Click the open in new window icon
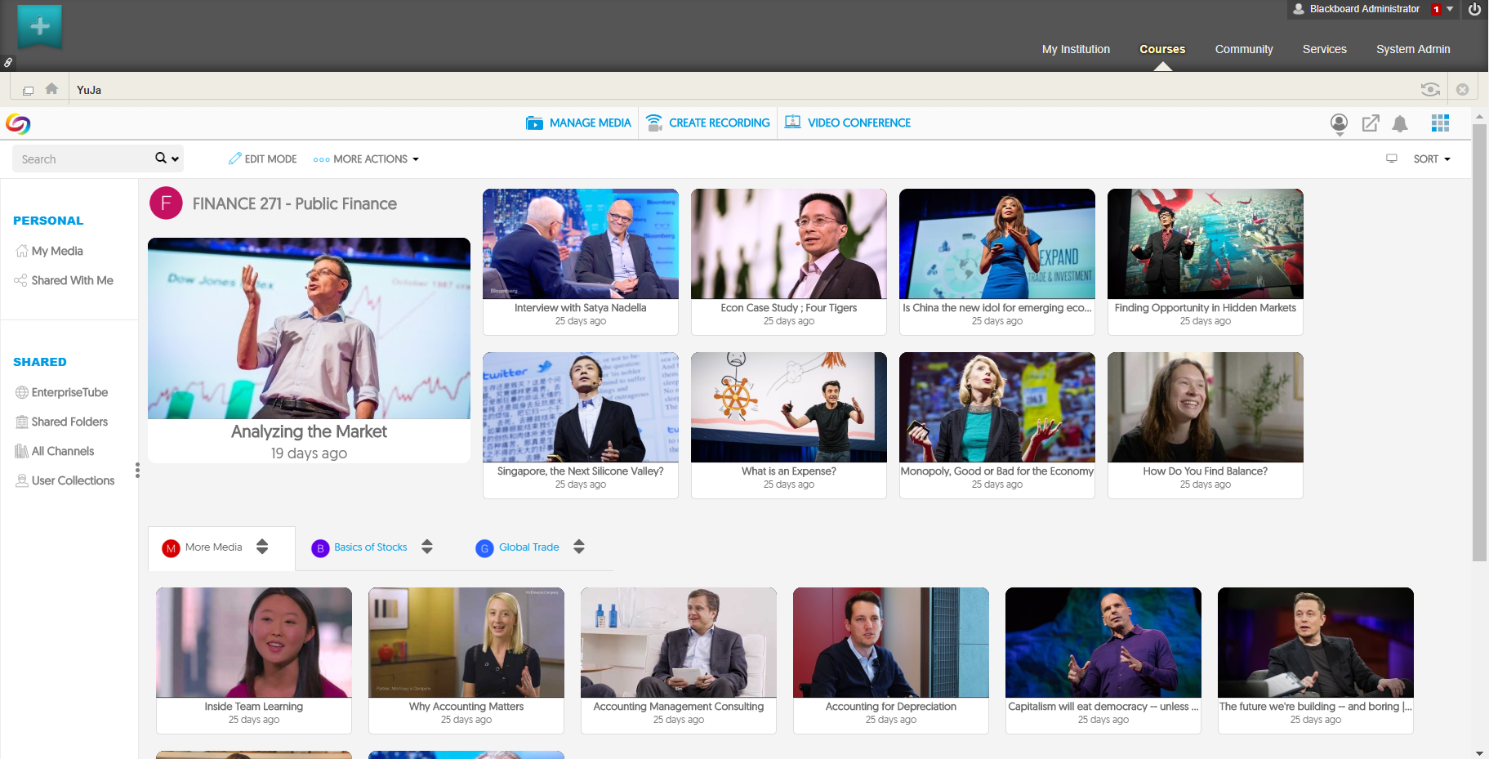Image resolution: width=1489 pixels, height=759 pixels. (x=1371, y=123)
